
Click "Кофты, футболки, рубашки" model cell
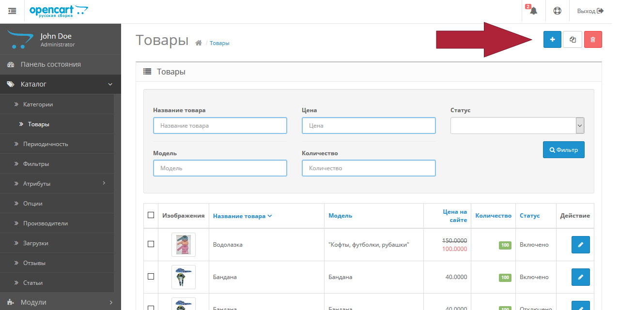click(x=369, y=245)
